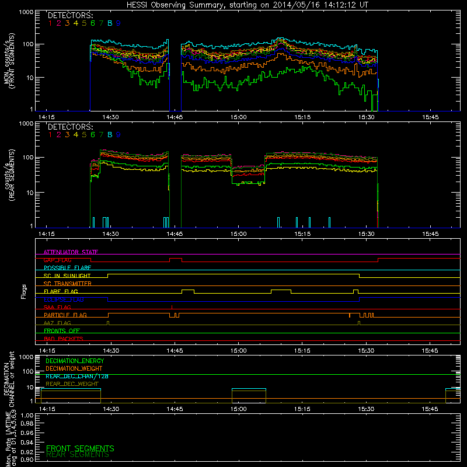Image resolution: width=467 pixels, height=467 pixels.
Task: Click the DECIMATION CHANNEL or weight axis label
Action: coord(9,379)
